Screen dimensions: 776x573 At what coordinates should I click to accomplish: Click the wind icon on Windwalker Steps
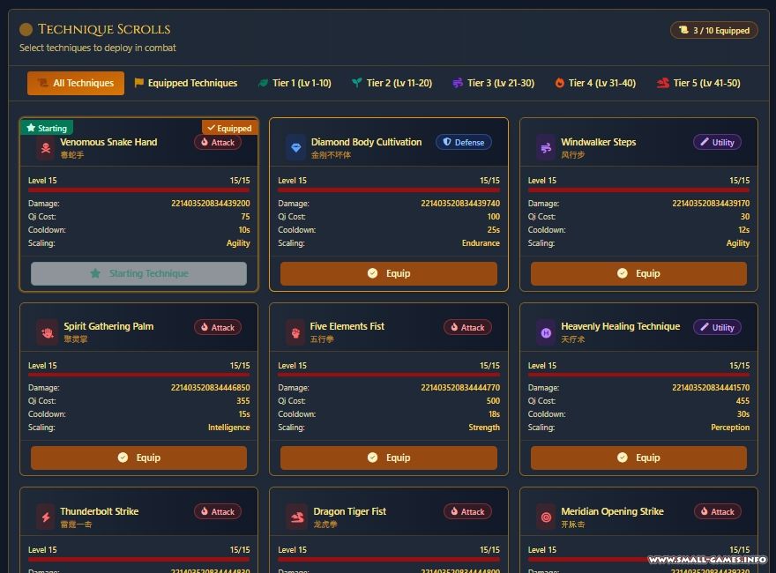click(x=546, y=148)
